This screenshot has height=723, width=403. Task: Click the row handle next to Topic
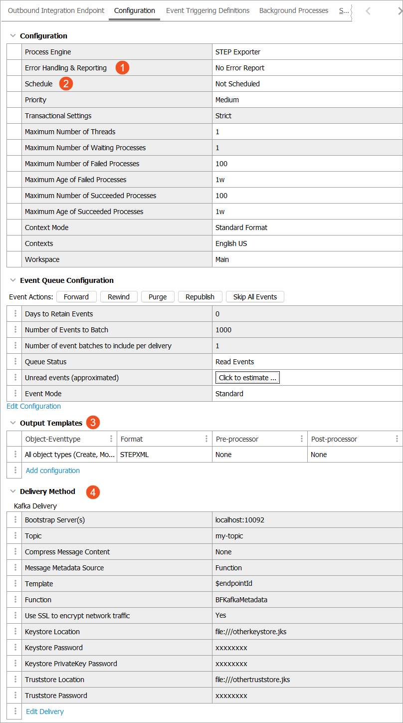point(15,536)
